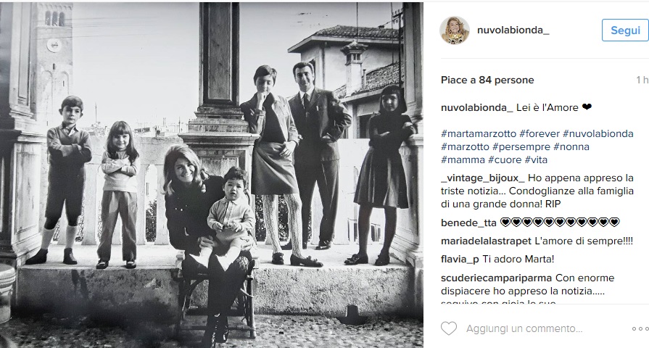Add a comment in Aggiungi un commento field
649x348 pixels.
pyautogui.click(x=524, y=328)
